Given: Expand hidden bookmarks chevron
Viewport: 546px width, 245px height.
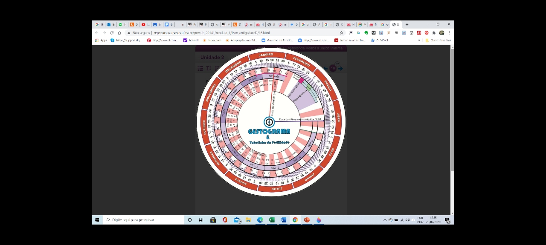Looking at the screenshot, I should (419, 40).
